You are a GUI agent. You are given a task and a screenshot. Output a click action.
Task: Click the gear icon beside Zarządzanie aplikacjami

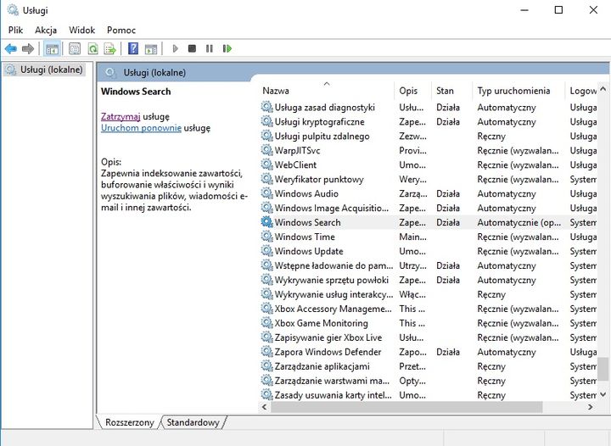[267, 366]
